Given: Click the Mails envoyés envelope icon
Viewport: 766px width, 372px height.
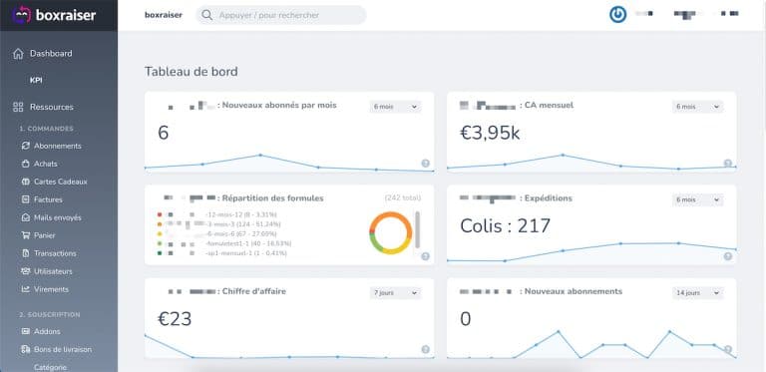Looking at the screenshot, I should coord(26,217).
